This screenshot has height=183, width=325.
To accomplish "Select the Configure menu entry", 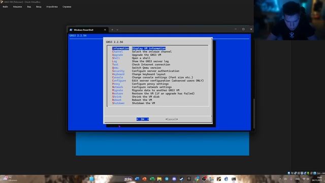I will (x=119, y=80).
